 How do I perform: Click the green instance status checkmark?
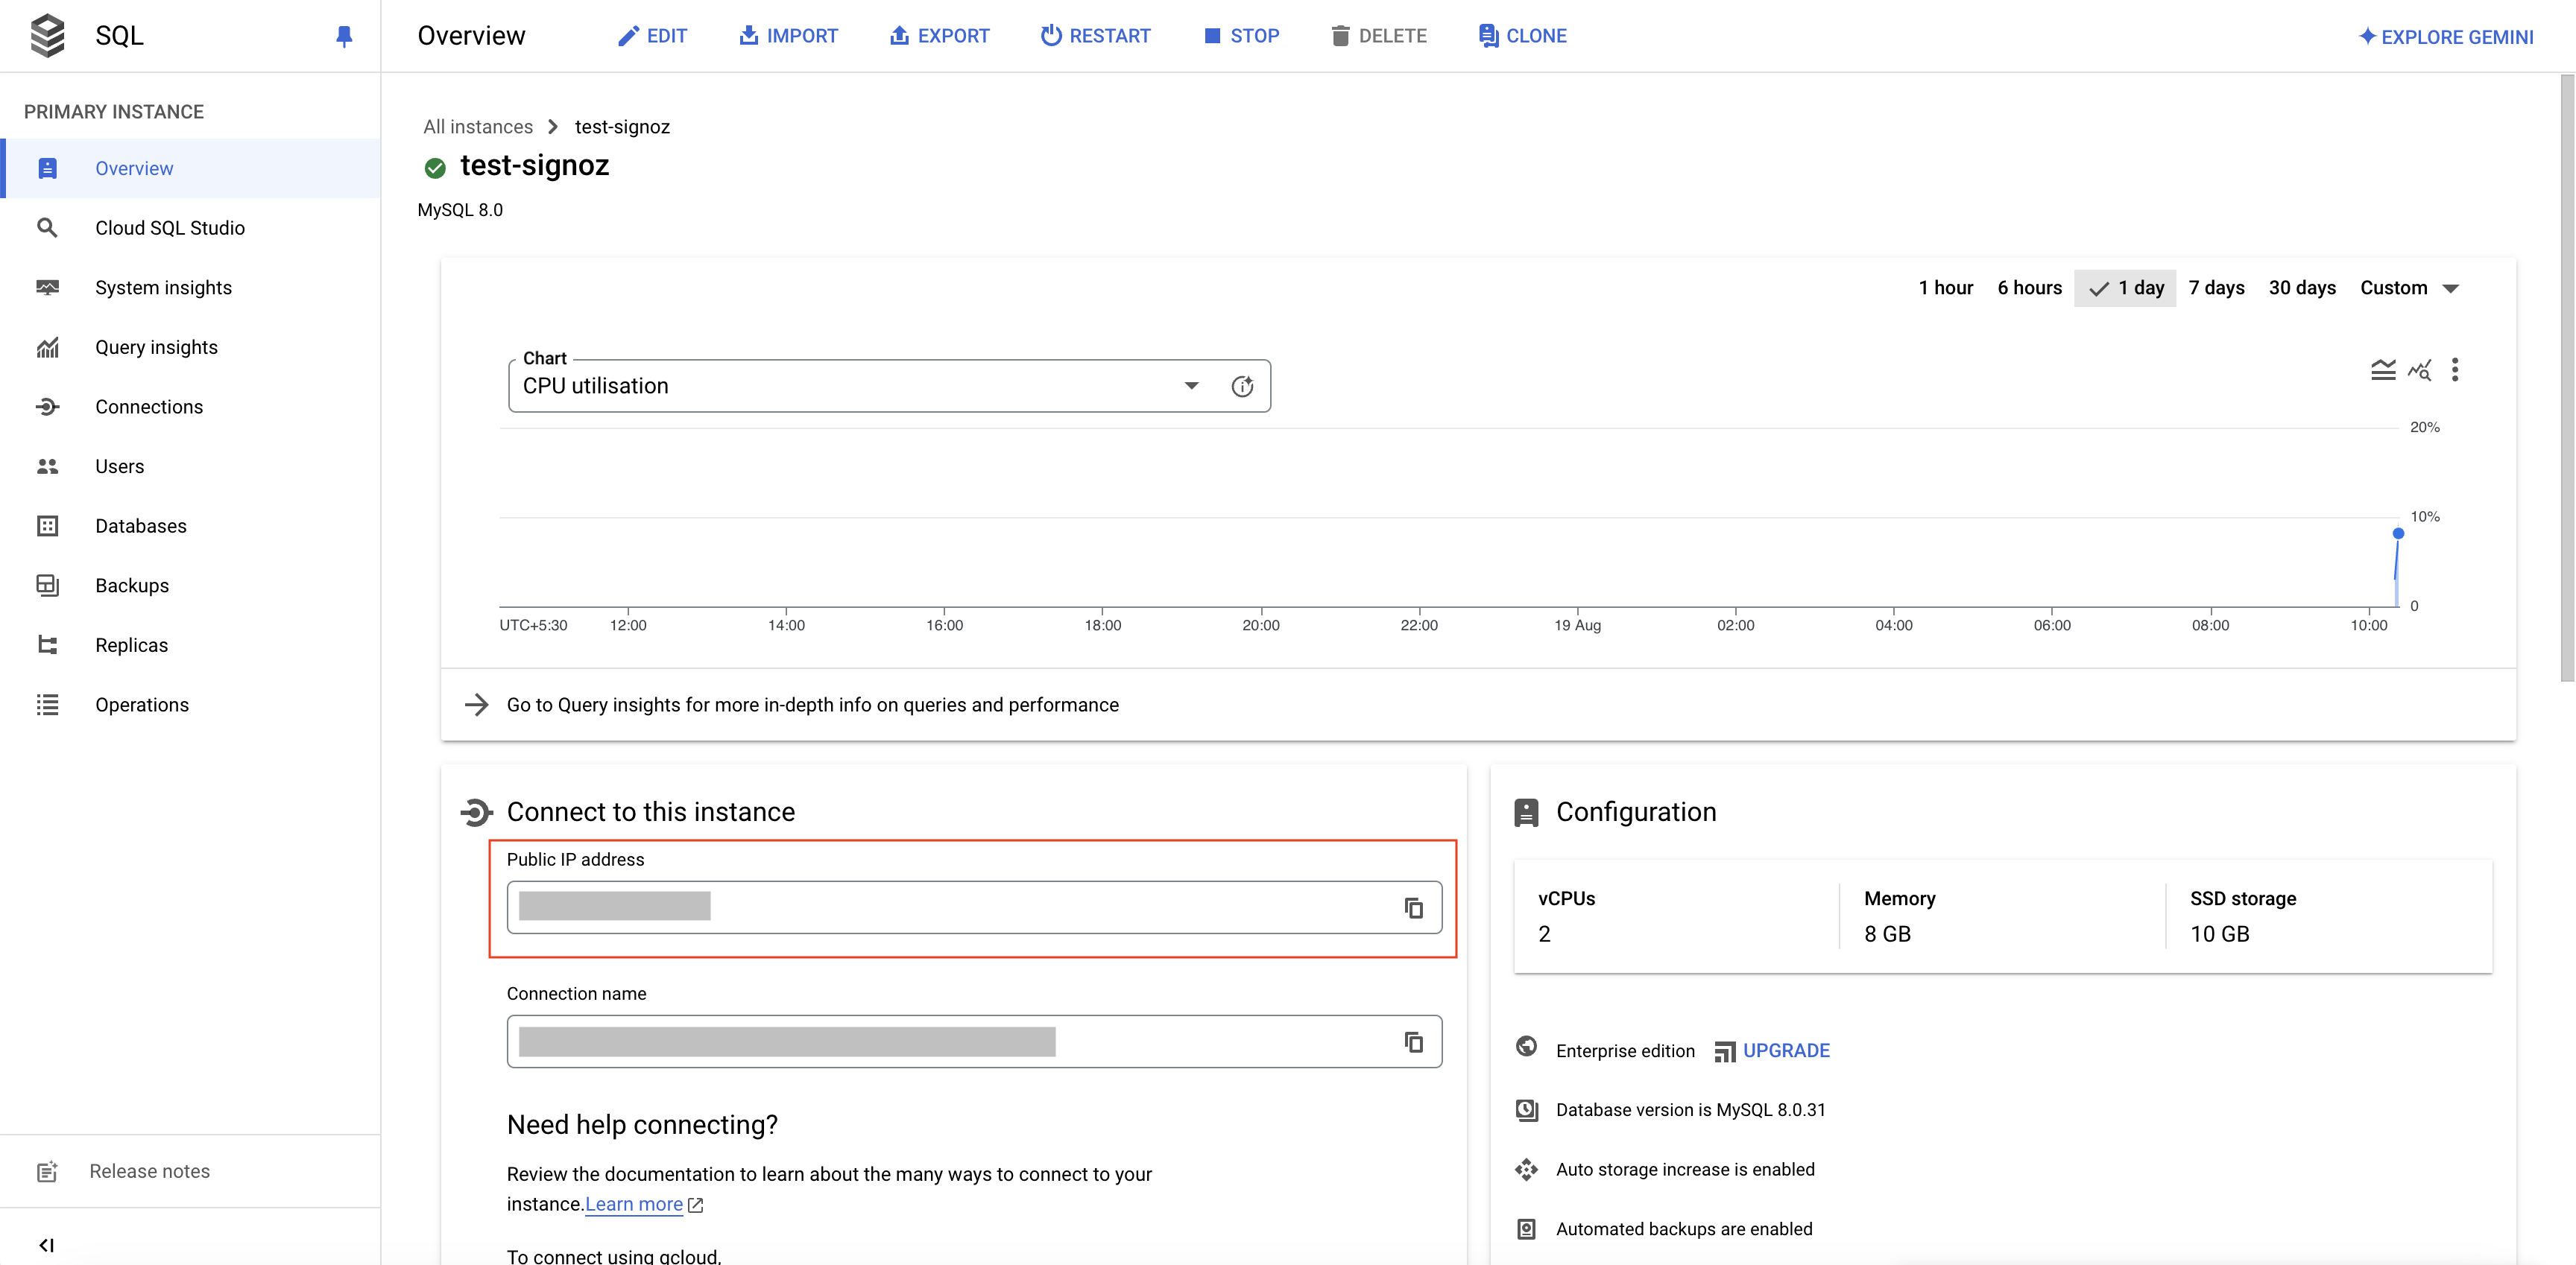click(x=435, y=168)
